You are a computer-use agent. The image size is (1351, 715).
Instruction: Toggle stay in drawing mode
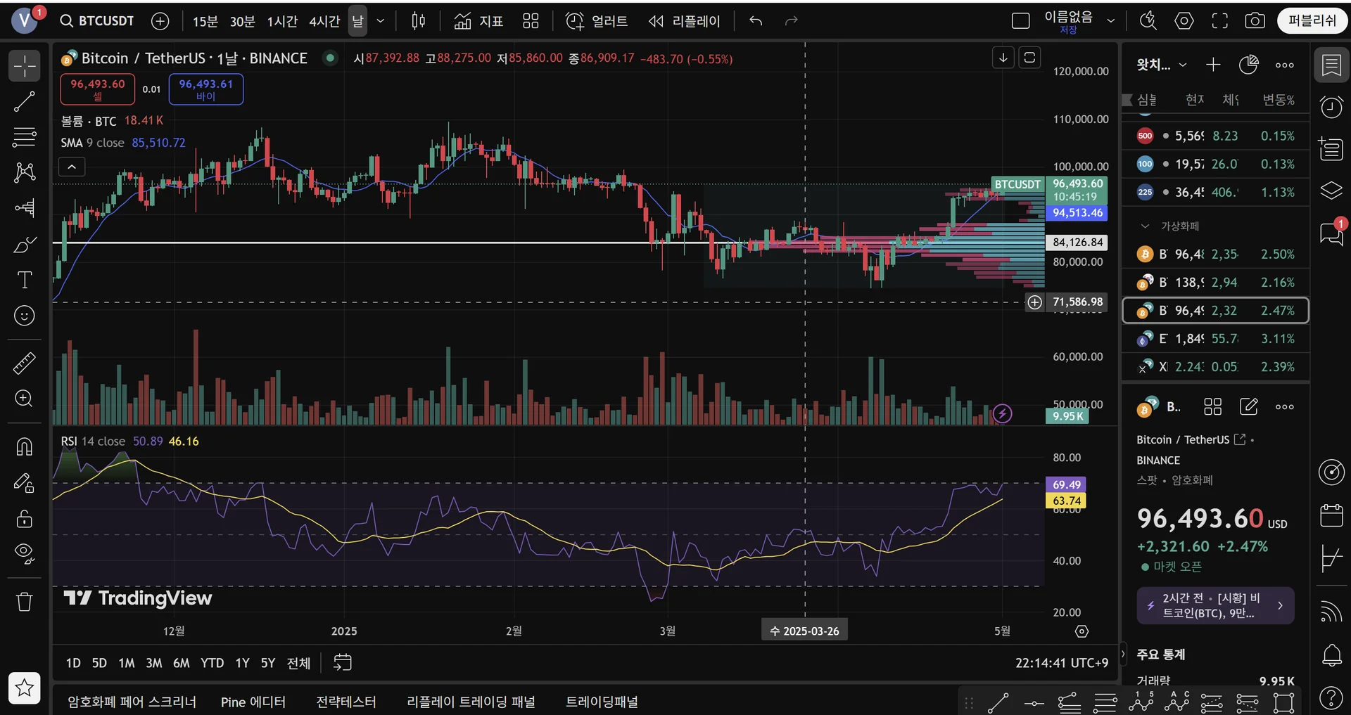25,482
